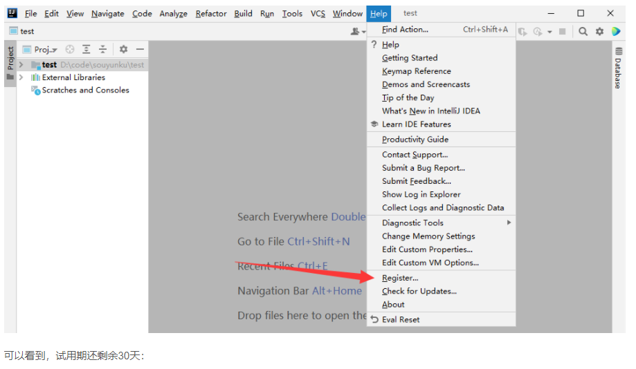This screenshot has width=636, height=369.
Task: Choose Edit Custom VM Options
Action: coord(442,263)
